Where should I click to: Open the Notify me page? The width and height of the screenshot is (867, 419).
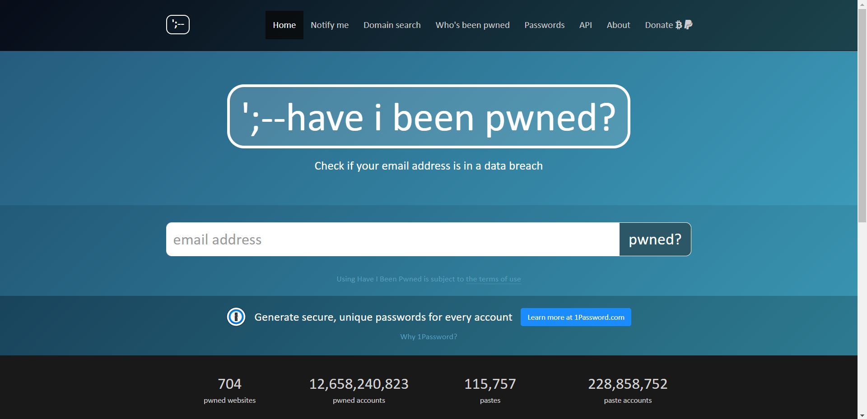[330, 25]
